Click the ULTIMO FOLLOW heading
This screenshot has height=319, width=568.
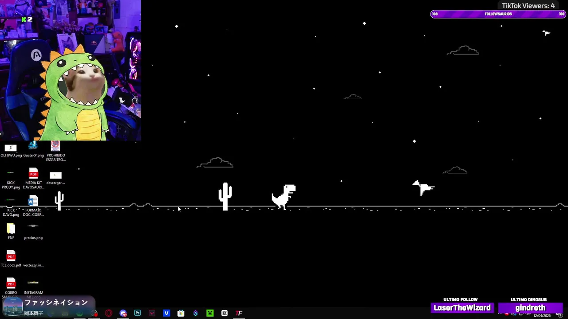pyautogui.click(x=460, y=300)
